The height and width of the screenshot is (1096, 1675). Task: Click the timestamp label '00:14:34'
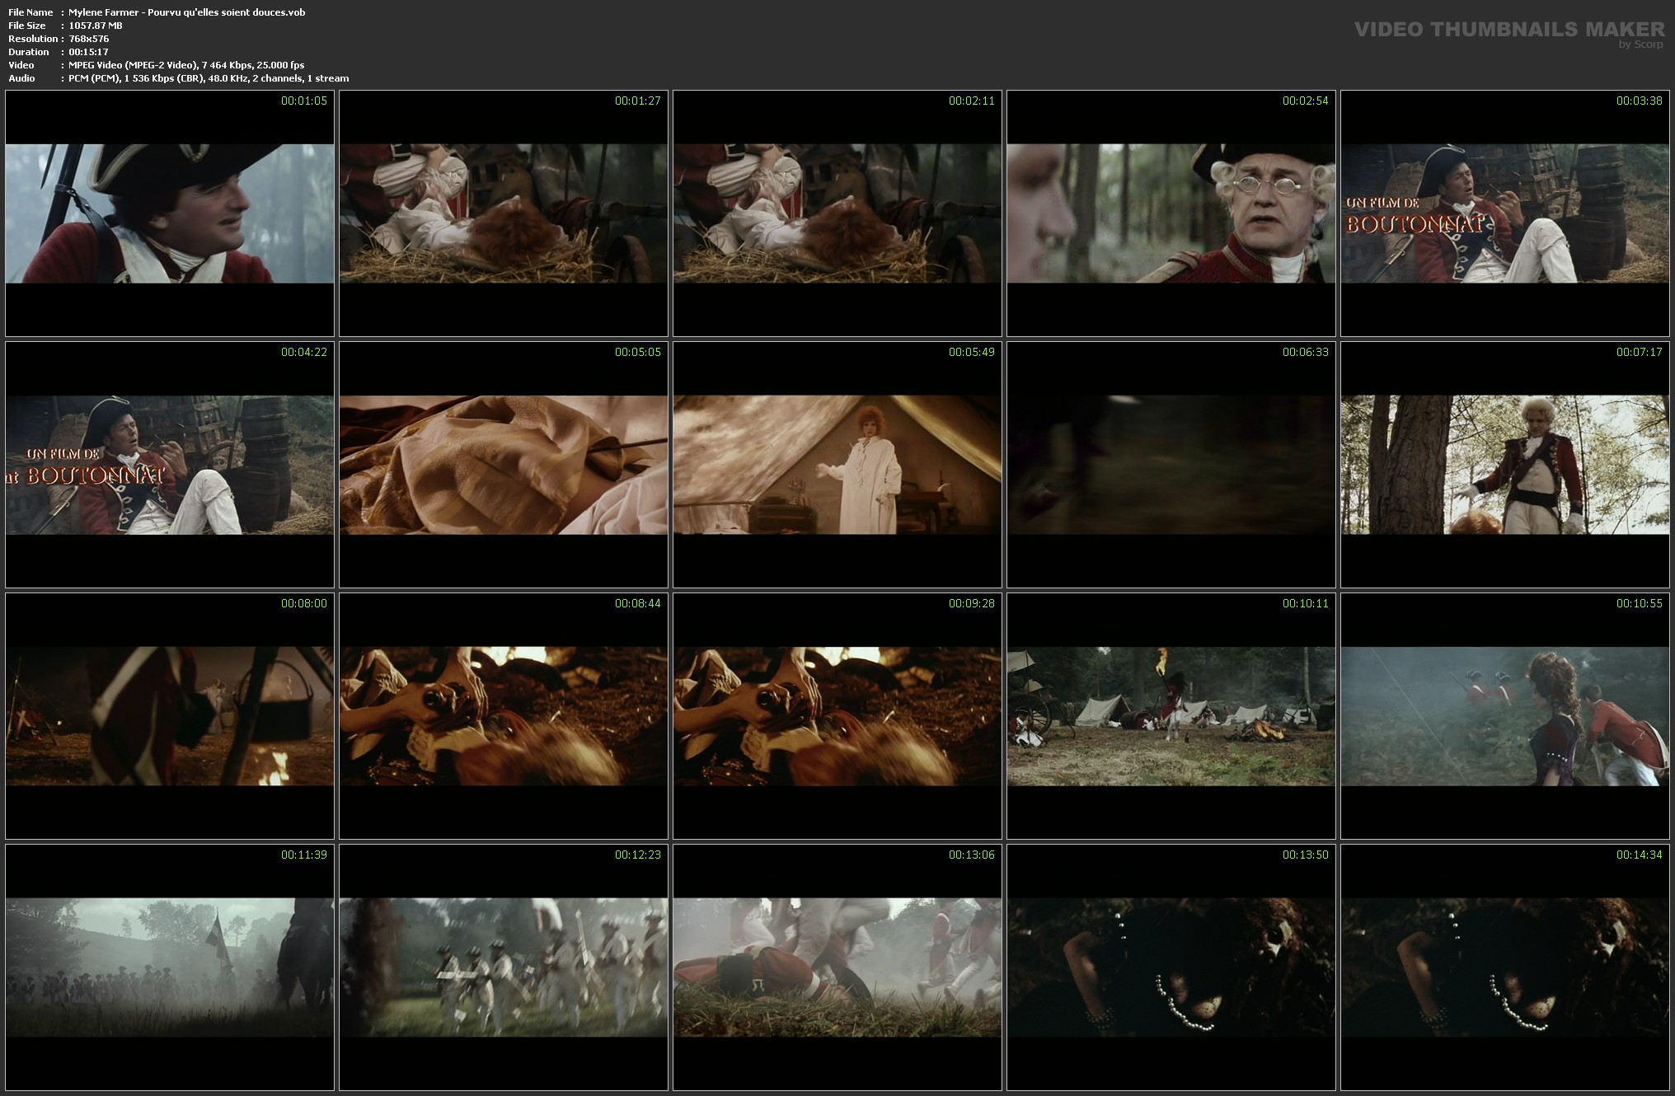point(1640,855)
